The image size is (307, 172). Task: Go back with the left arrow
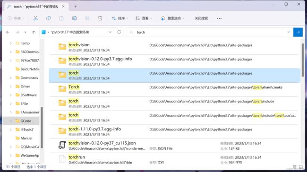point(8,32)
